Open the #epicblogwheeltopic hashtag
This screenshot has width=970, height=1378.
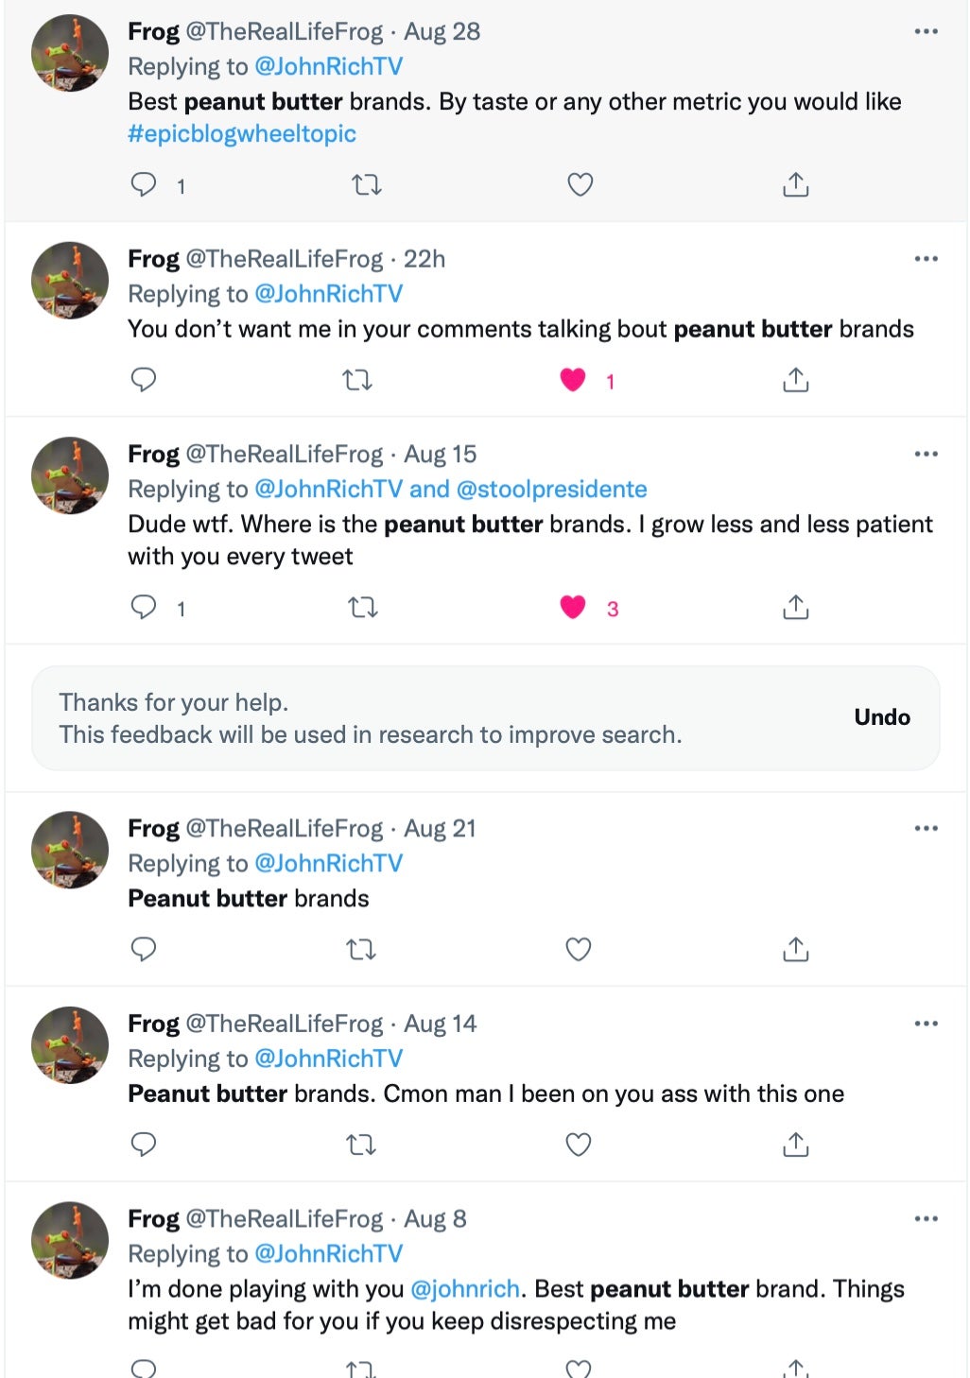[242, 134]
